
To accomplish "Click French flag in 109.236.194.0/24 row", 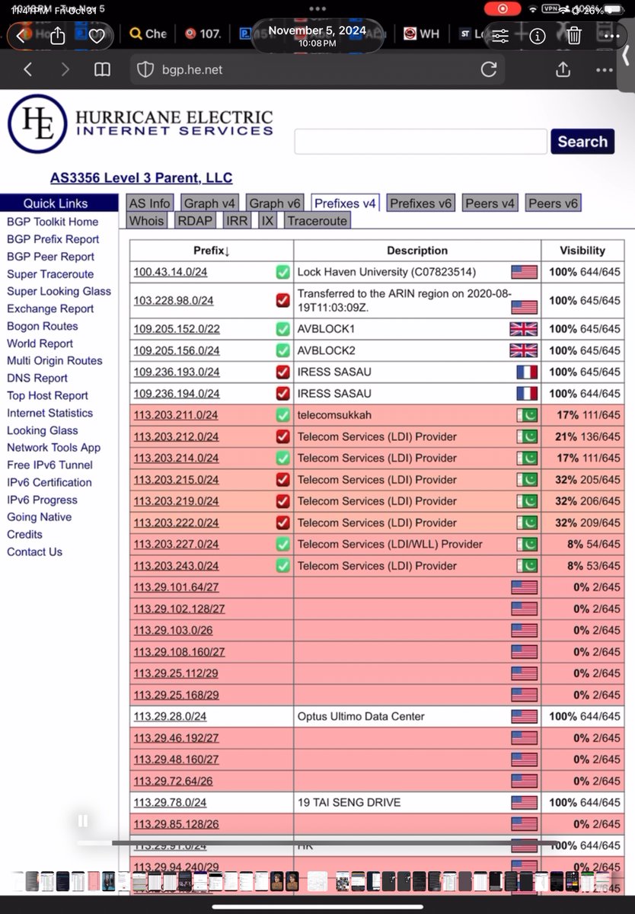I will [x=527, y=393].
